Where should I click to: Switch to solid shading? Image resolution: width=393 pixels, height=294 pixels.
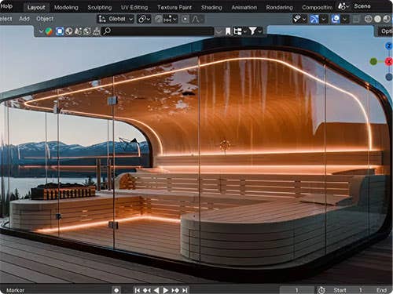pyautogui.click(x=377, y=19)
